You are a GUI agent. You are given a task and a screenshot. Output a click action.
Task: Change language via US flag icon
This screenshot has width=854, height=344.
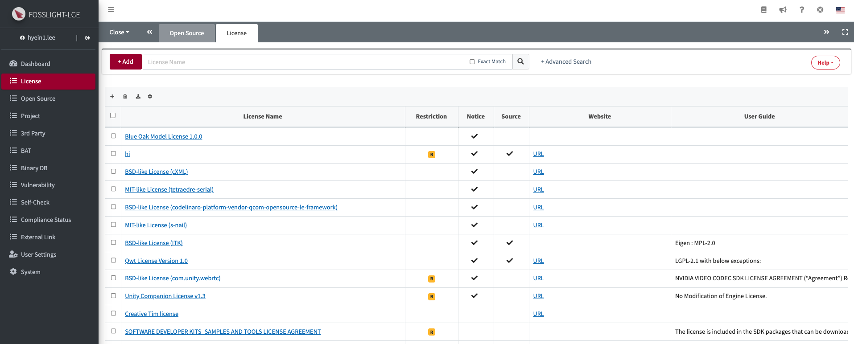840,10
